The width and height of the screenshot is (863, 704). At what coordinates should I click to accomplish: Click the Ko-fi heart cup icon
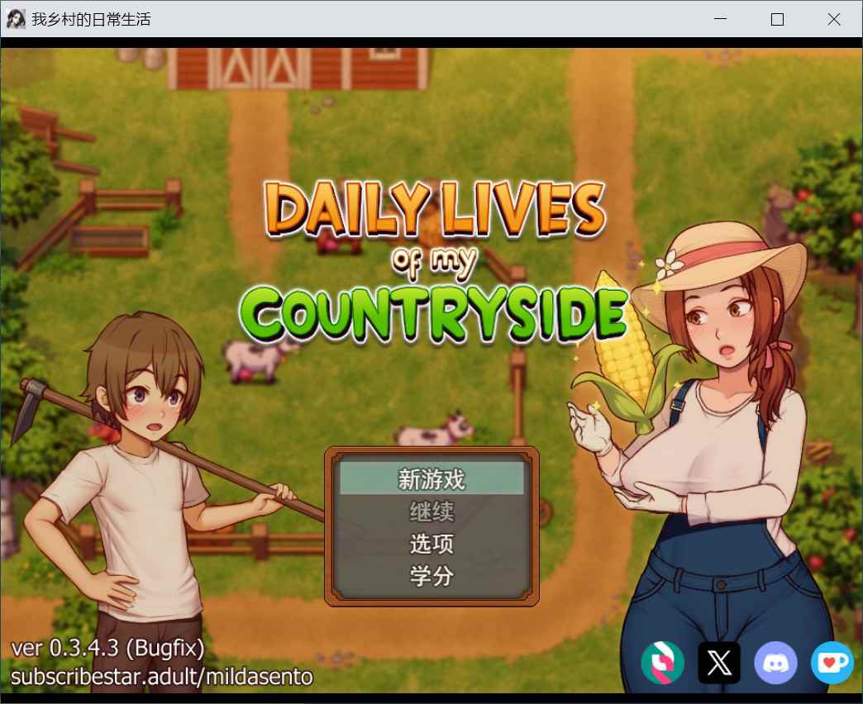[832, 662]
